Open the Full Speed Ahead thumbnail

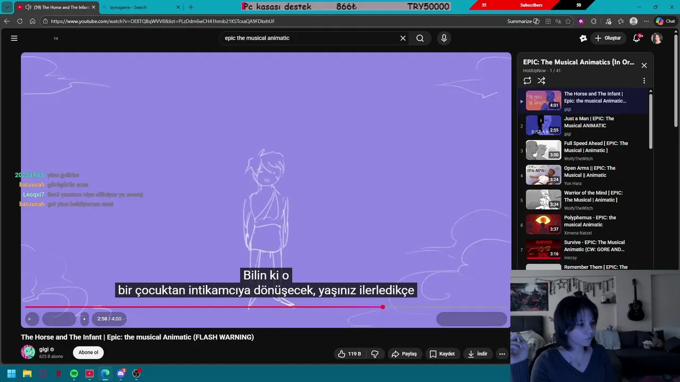pos(543,150)
